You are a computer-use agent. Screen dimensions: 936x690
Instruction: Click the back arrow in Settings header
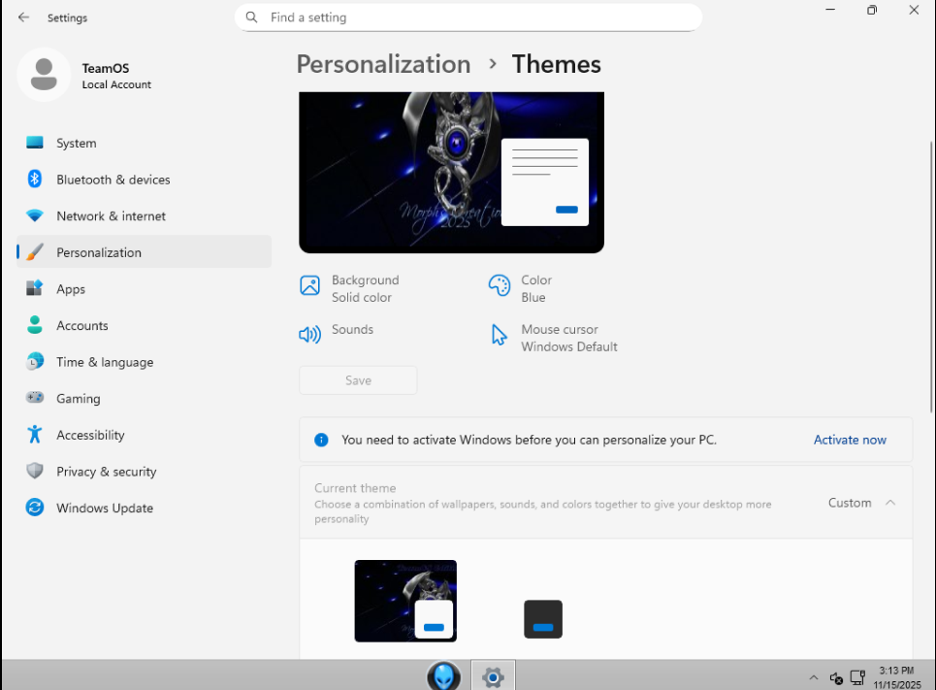(x=23, y=17)
